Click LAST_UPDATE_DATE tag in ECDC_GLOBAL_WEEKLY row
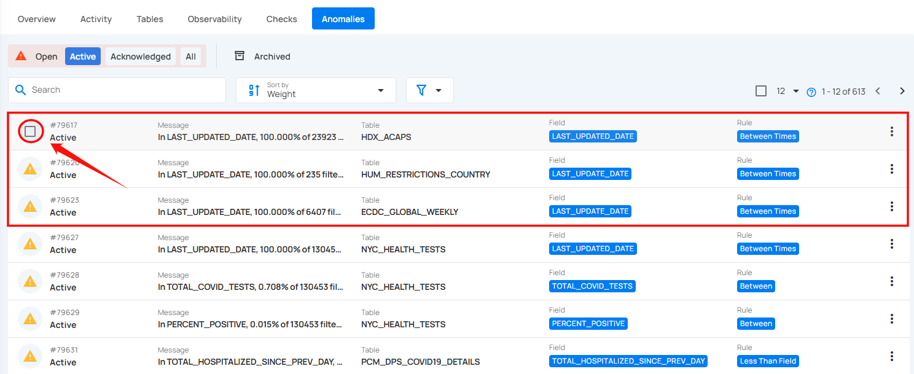914x374 pixels. 590,211
